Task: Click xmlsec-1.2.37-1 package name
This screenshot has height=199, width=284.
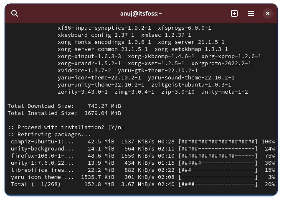Action: coord(166,35)
